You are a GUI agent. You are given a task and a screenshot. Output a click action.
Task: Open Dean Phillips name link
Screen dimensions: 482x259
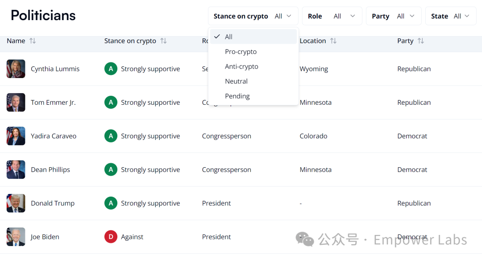50,170
